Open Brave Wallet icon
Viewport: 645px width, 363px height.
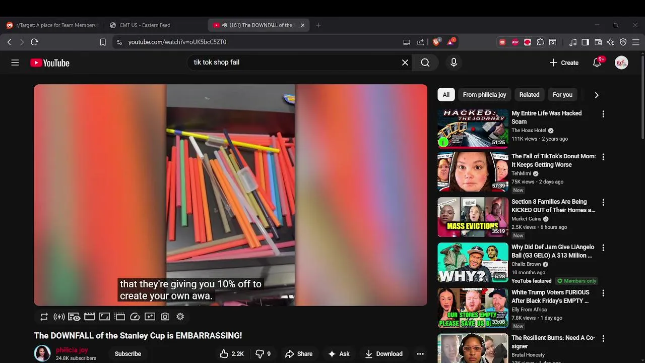(598, 42)
